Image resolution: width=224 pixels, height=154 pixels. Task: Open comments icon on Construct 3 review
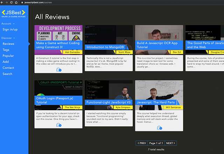point(59,70)
